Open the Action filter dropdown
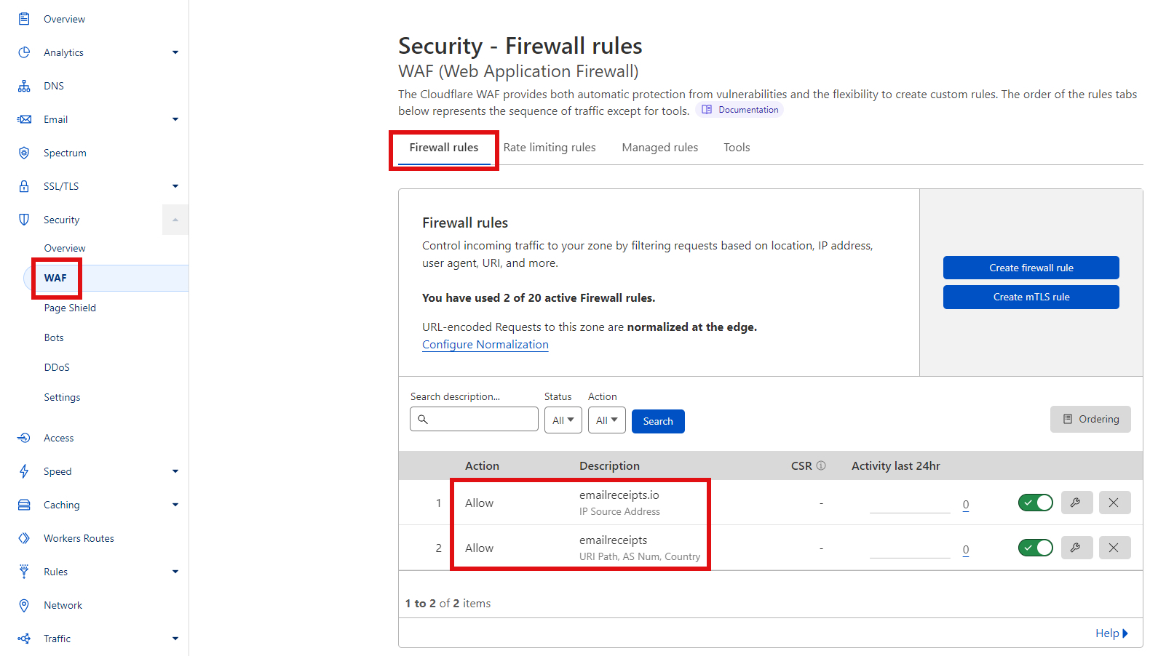This screenshot has width=1150, height=656. 606,420
